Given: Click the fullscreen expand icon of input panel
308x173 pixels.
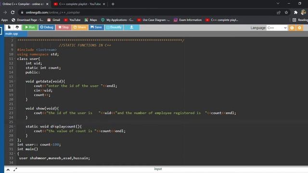Looking at the screenshot, I should pyautogui.click(x=15, y=170).
